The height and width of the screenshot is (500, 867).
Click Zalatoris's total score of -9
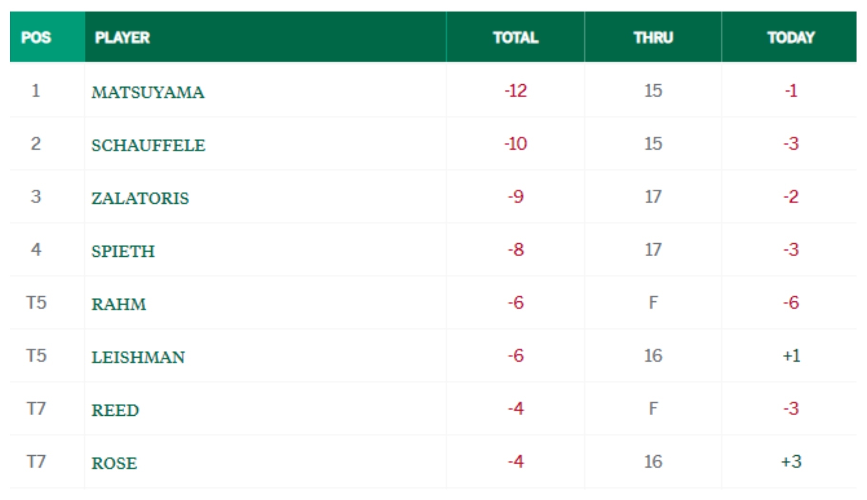pos(515,197)
